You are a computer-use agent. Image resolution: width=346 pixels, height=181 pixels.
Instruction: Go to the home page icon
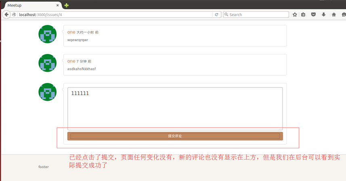coord(333,15)
